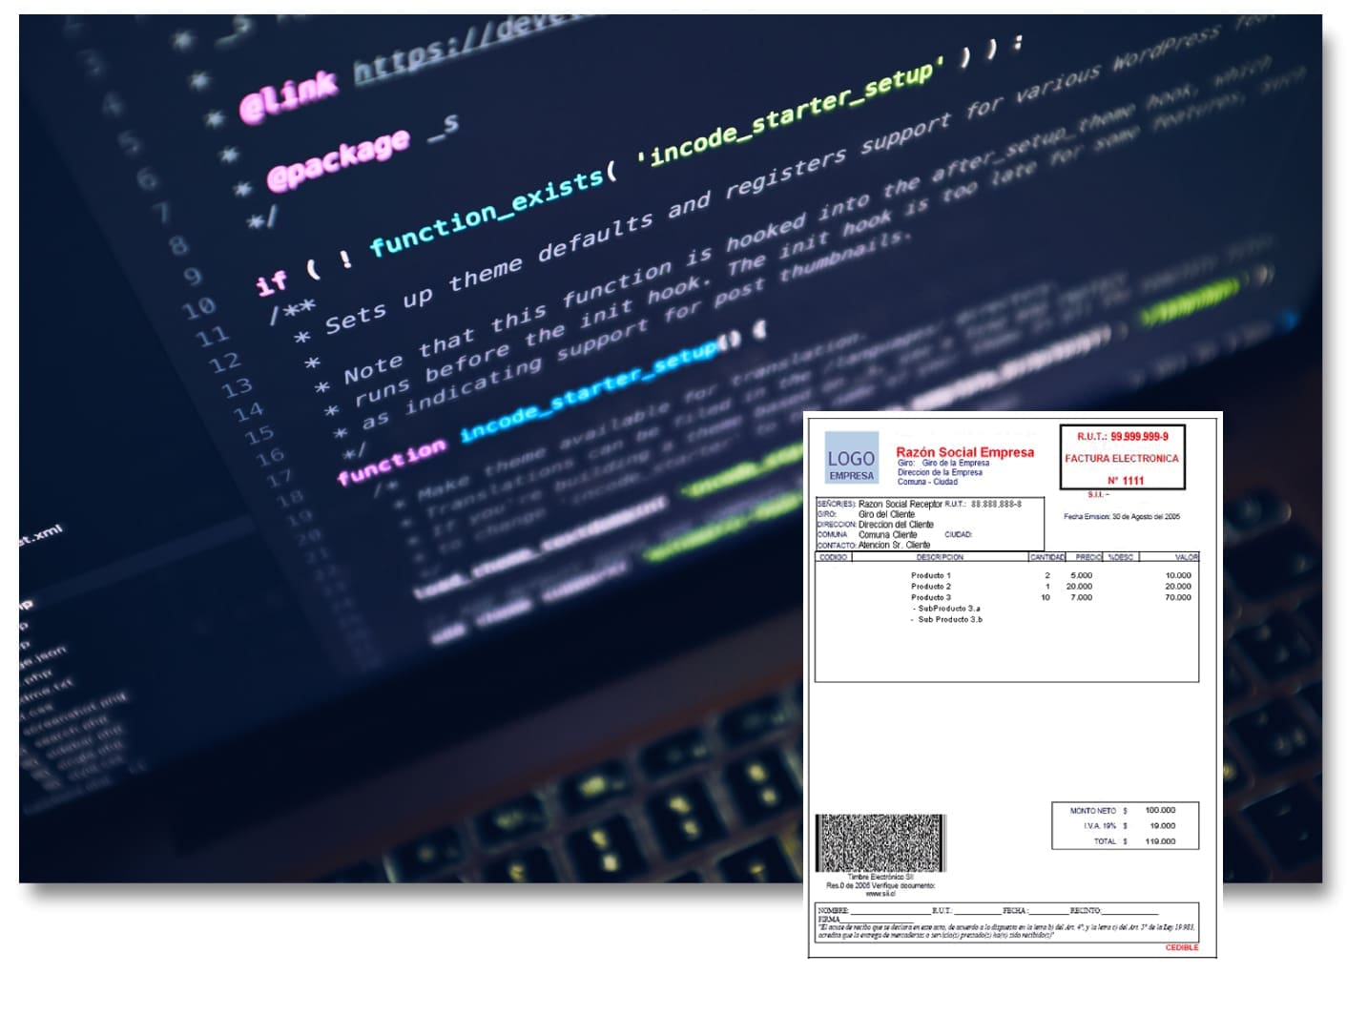Click 'R.U.T.: 99.999.999-9' in the invoice box
Screen dimensions: 1367x1015
point(1122,437)
